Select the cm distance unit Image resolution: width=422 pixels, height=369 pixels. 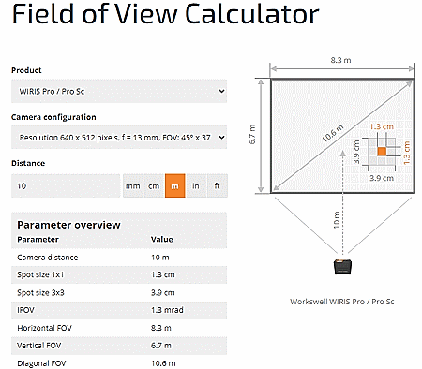coord(154,186)
